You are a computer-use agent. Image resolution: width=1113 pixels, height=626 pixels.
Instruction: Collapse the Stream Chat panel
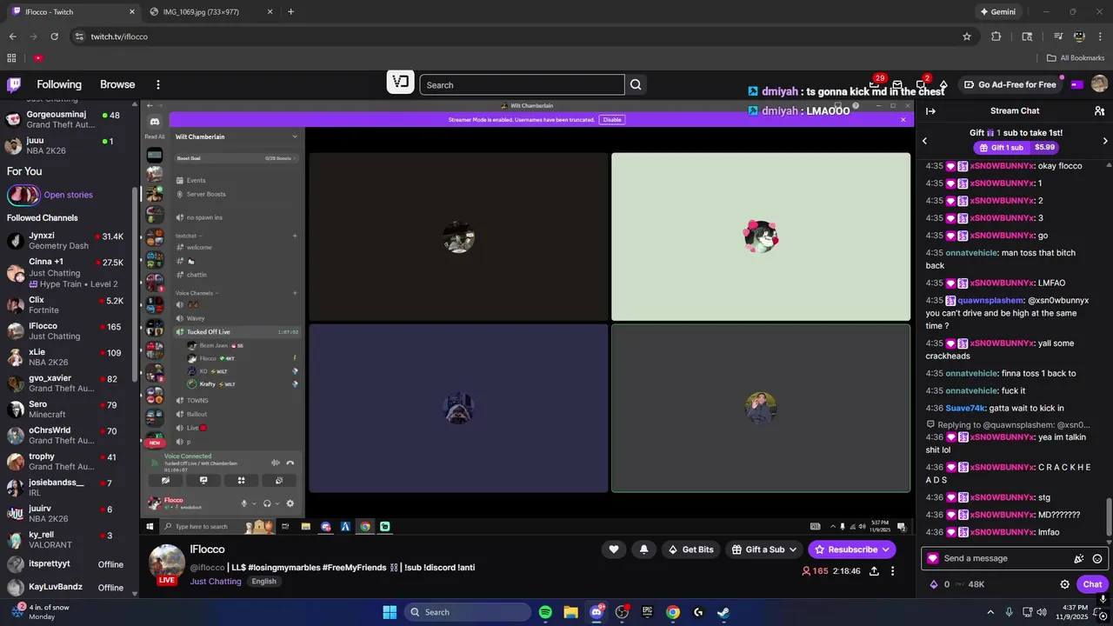coord(930,111)
